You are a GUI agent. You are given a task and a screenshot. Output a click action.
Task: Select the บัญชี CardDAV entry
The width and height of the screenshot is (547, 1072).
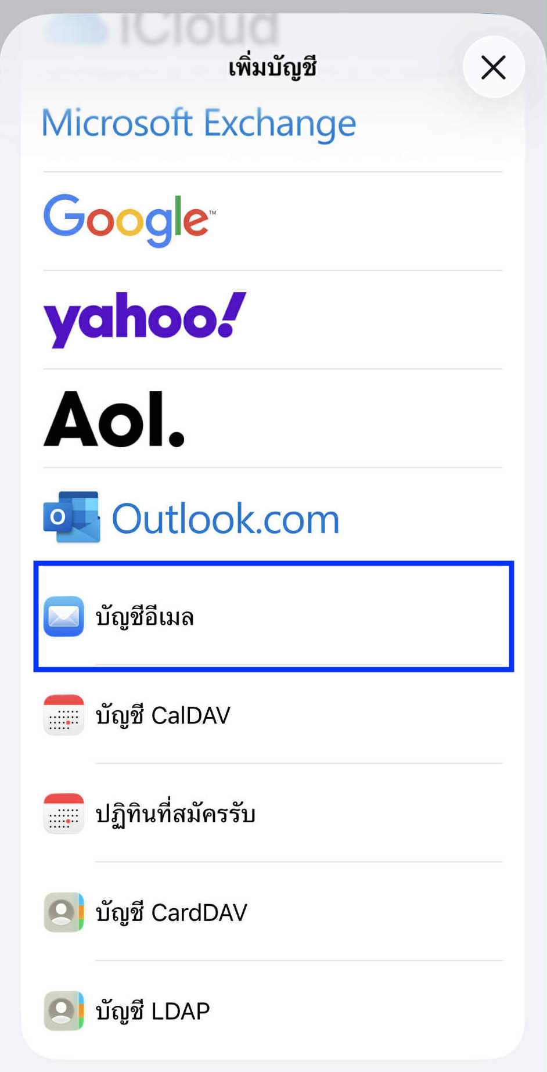pos(273,912)
